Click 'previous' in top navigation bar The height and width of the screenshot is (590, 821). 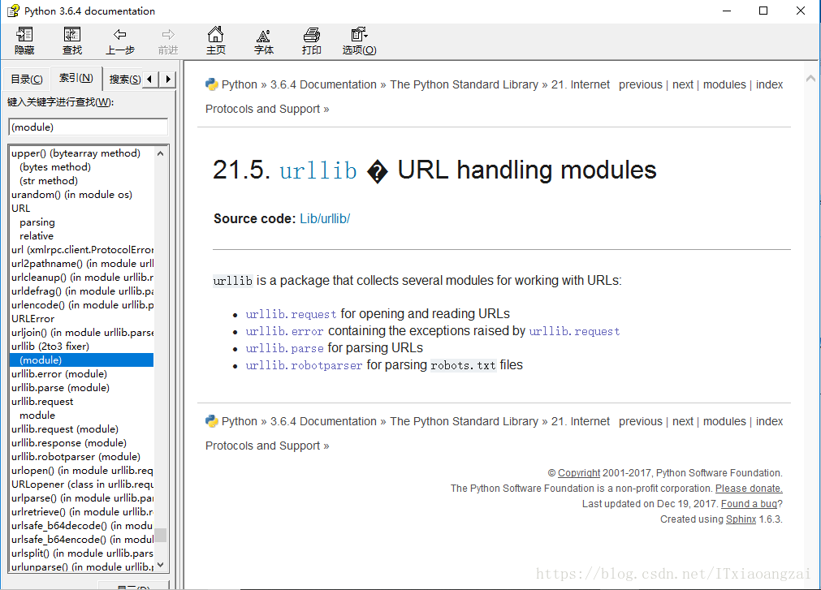pos(641,84)
